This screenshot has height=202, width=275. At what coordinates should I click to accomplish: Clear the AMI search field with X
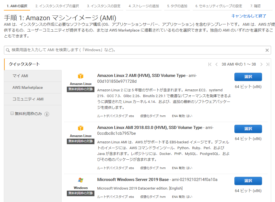267,50
